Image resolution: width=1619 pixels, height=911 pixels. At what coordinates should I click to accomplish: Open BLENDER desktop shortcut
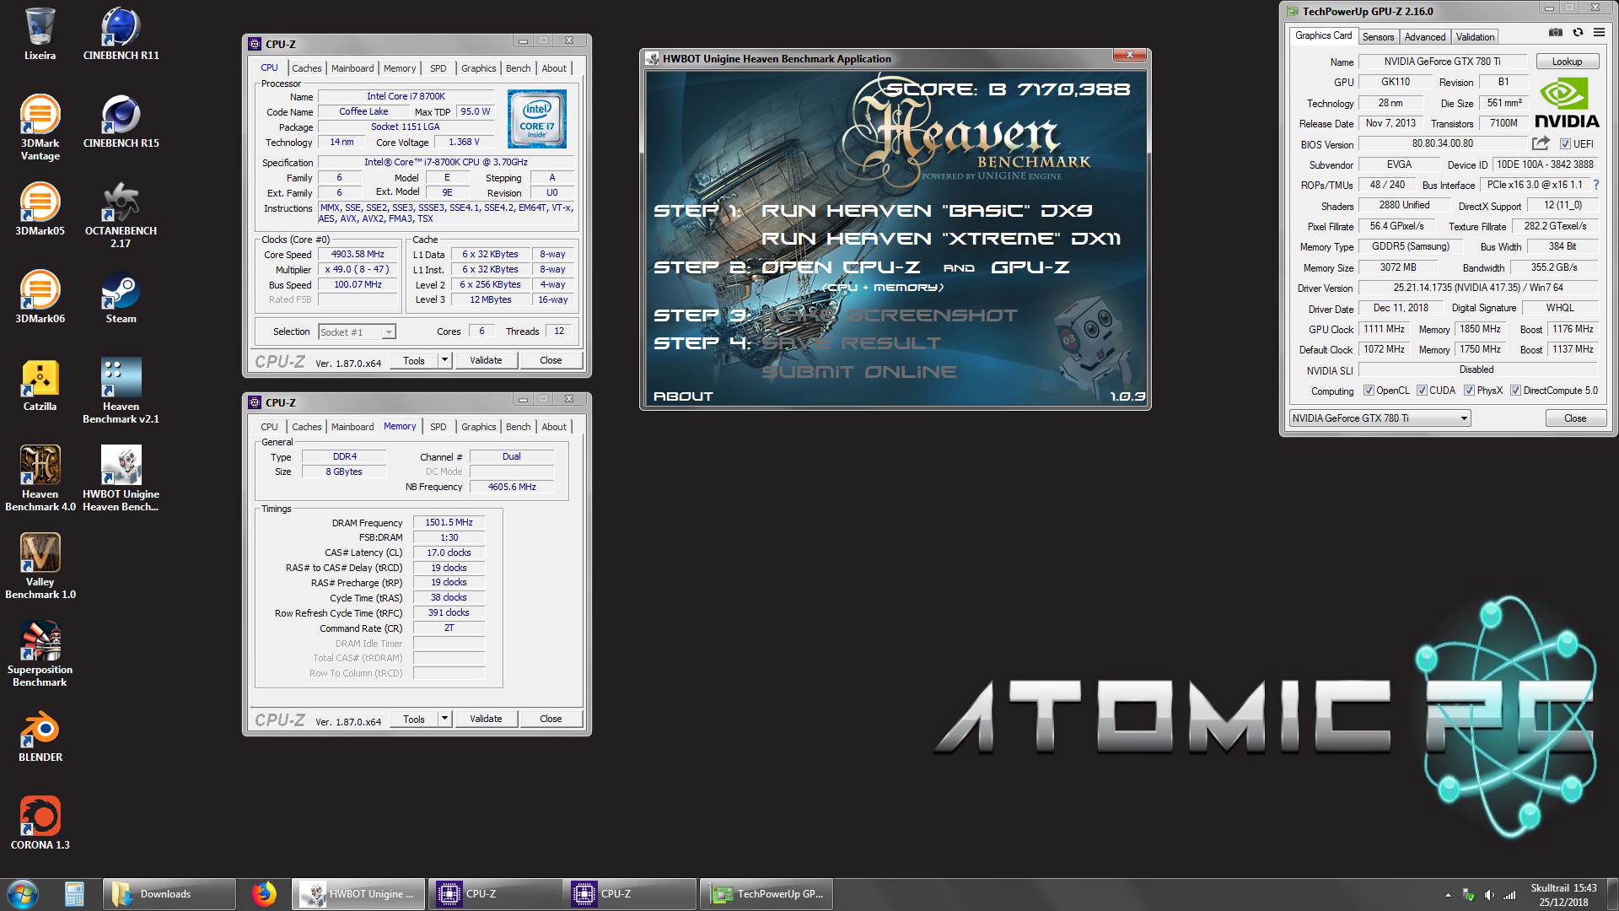pyautogui.click(x=40, y=736)
